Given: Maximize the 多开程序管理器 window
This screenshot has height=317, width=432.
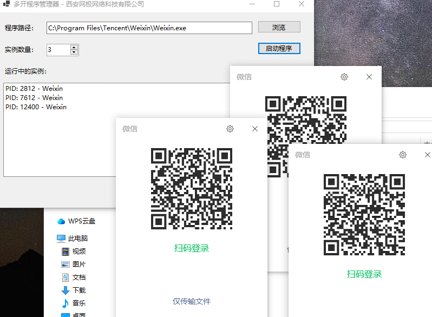Looking at the screenshot, I should tap(277, 4).
